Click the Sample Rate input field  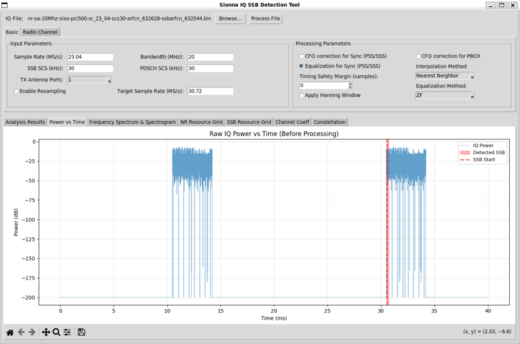point(90,57)
